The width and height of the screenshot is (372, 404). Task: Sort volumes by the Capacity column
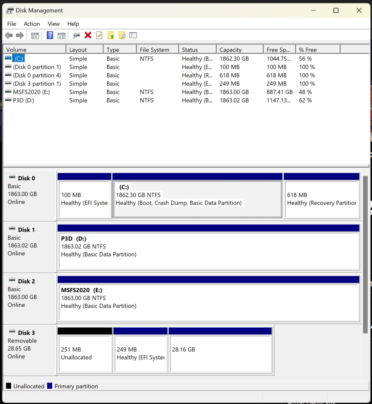[x=240, y=49]
